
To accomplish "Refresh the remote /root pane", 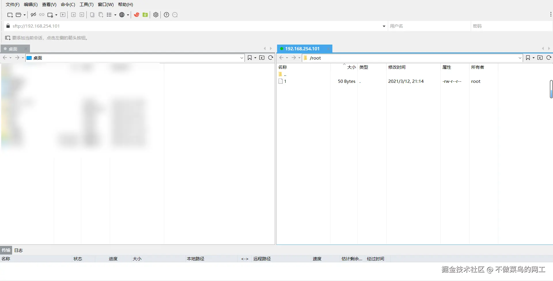I will click(549, 58).
